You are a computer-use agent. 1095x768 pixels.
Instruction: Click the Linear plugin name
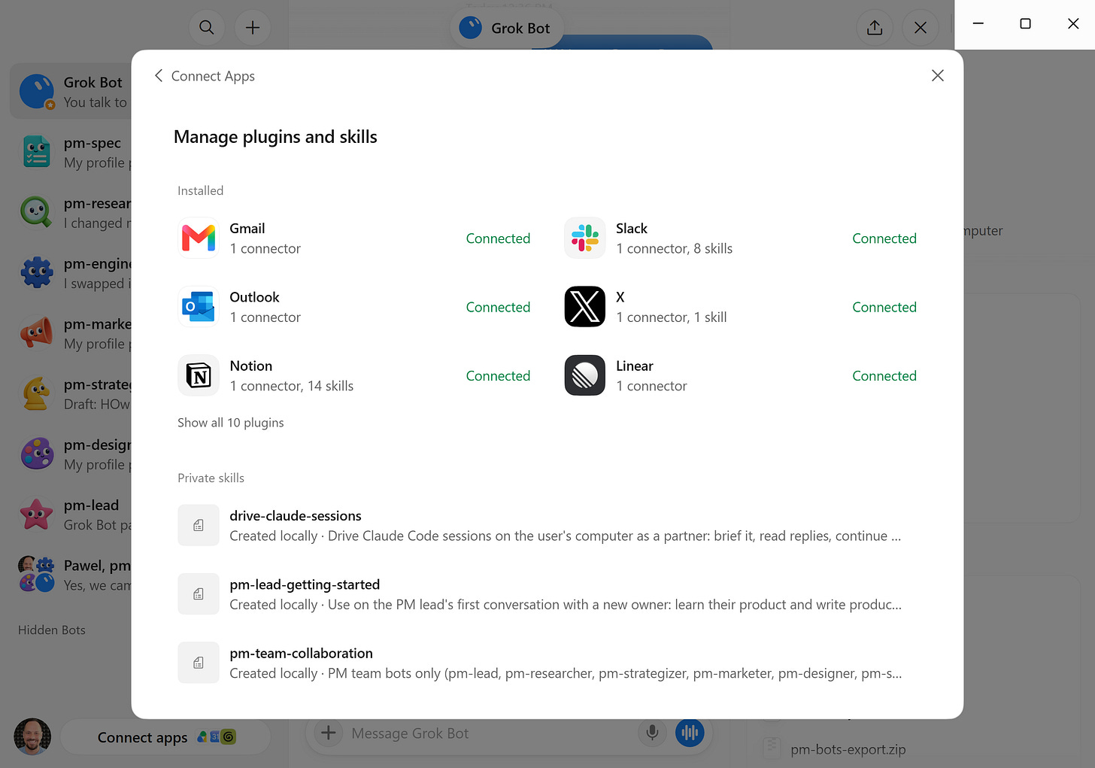[635, 366]
